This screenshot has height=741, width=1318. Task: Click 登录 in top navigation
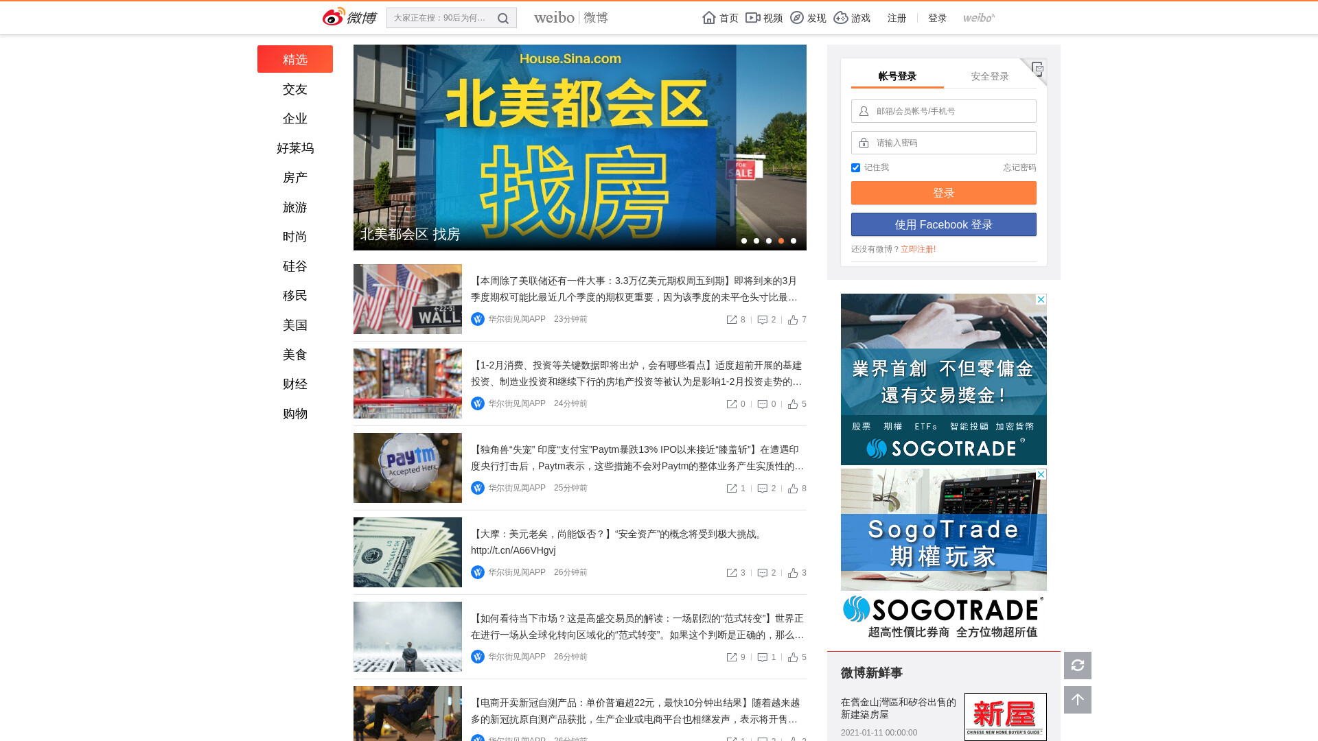(937, 18)
